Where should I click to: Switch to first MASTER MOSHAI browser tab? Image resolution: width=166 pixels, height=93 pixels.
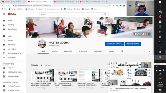pos(13,2)
